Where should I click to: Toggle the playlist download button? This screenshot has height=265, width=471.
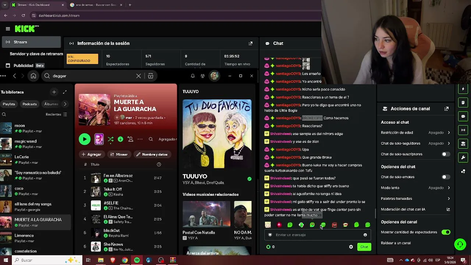pyautogui.click(x=120, y=139)
